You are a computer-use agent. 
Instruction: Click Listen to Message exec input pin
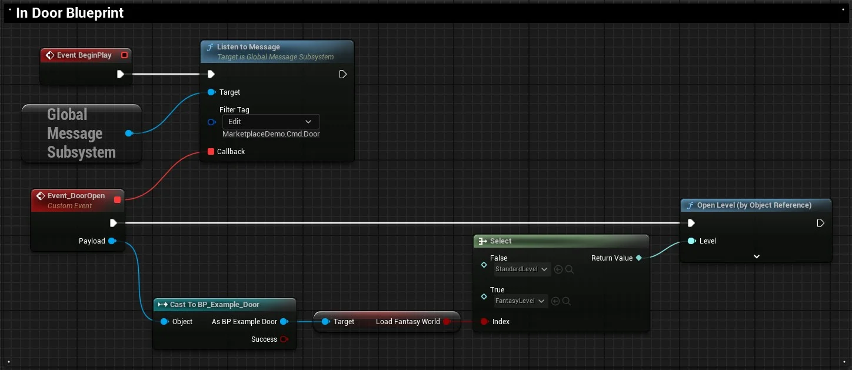pos(211,74)
